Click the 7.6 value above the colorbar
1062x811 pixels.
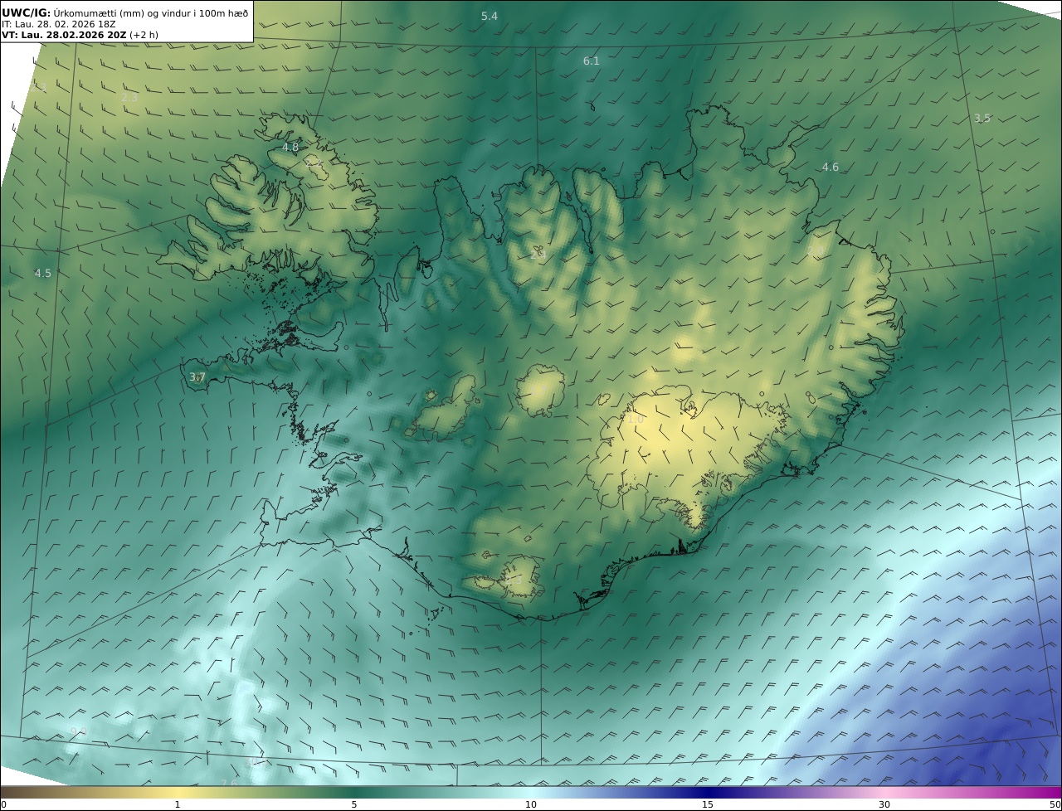tap(229, 782)
